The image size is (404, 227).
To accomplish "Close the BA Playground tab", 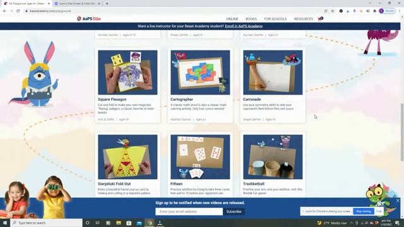I will (49, 4).
